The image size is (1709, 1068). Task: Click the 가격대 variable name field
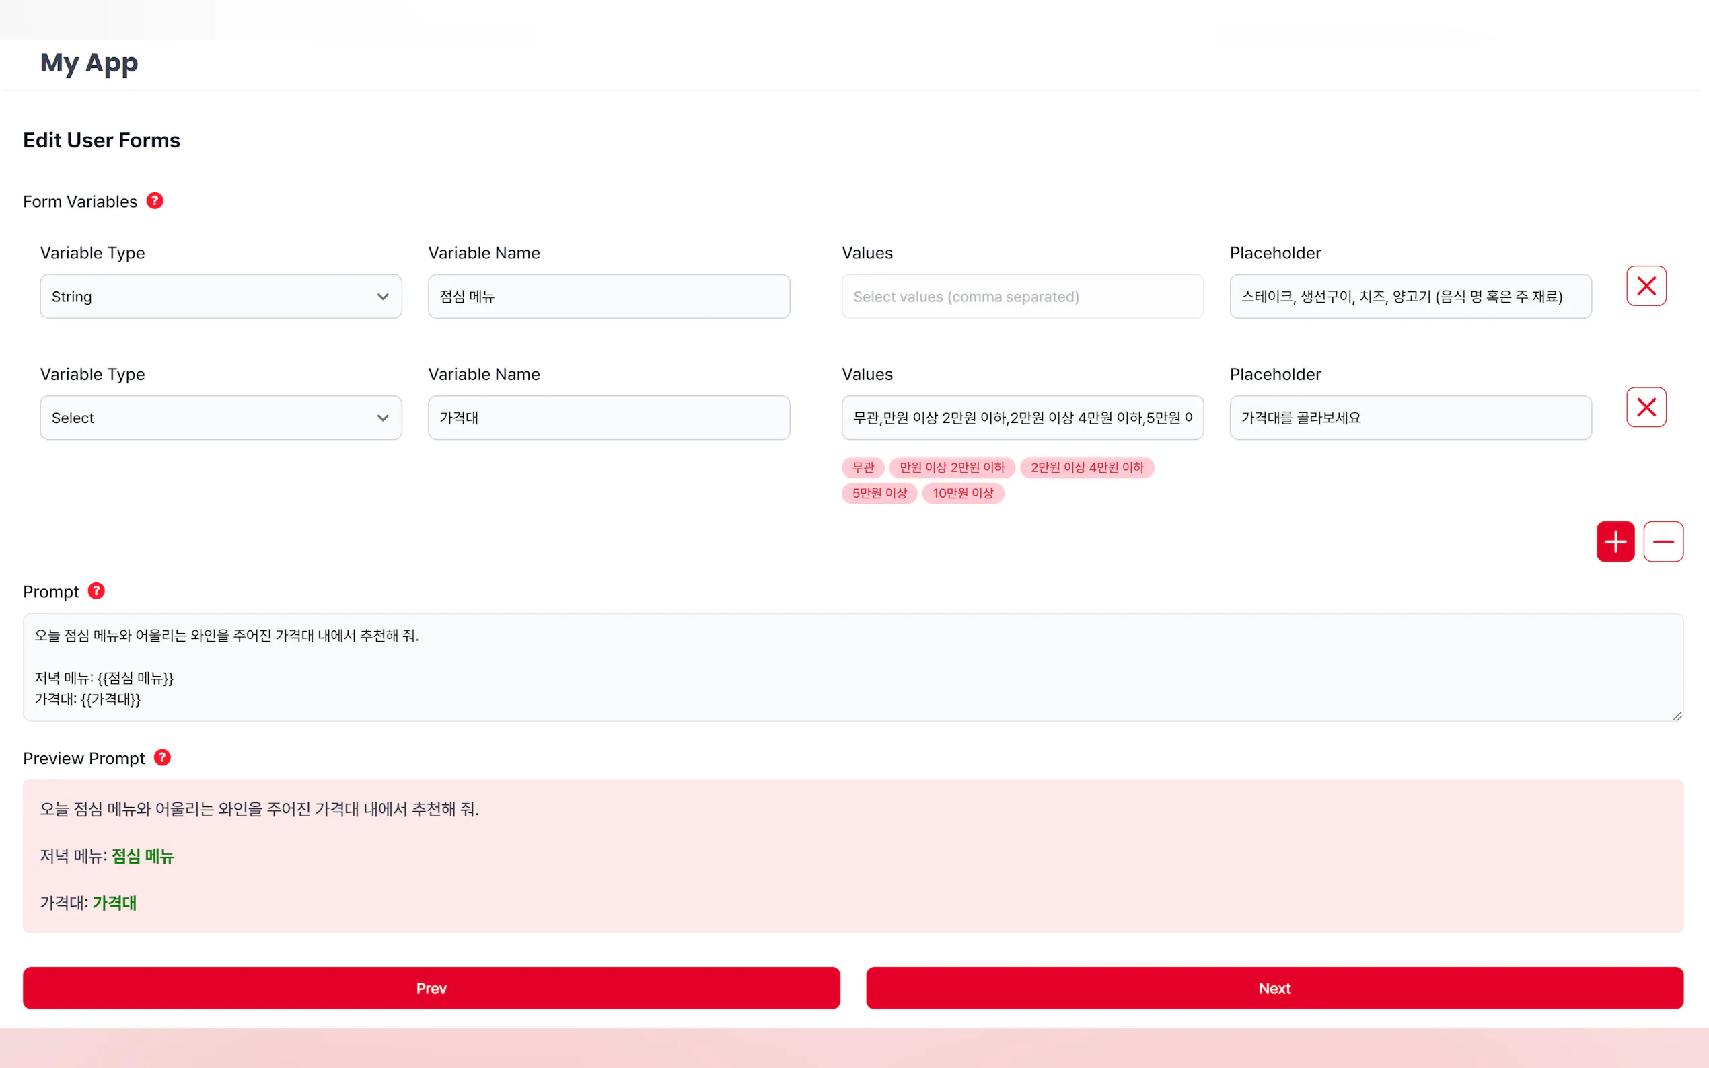point(608,418)
